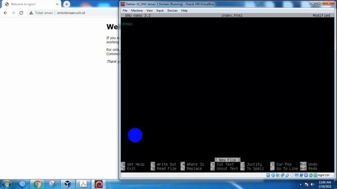Click the USB devices status icon
337x189 pixels.
coord(288,175)
